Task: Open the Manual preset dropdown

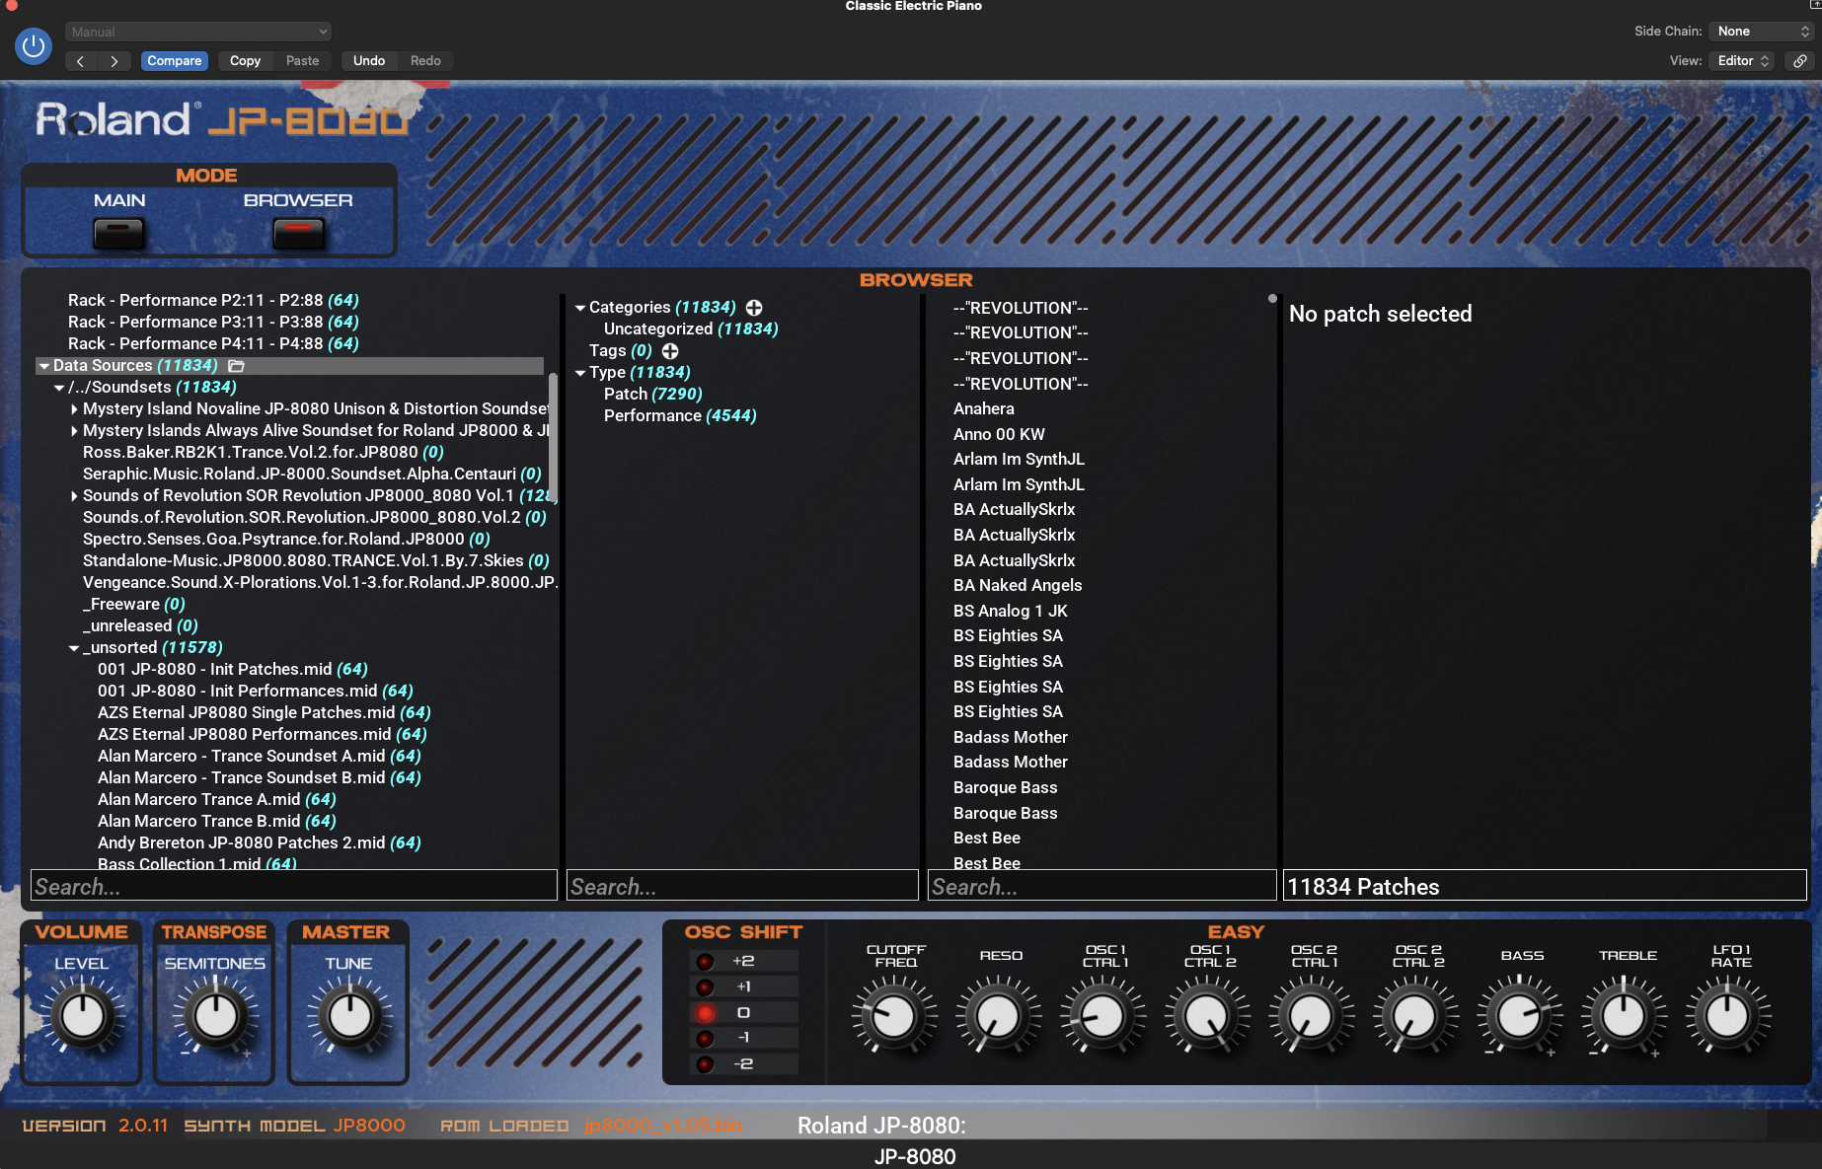Action: point(198,32)
